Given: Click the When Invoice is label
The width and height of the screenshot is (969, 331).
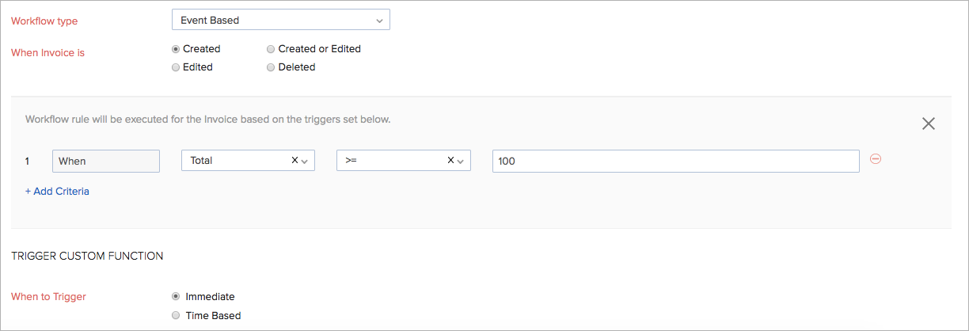Looking at the screenshot, I should coord(47,53).
